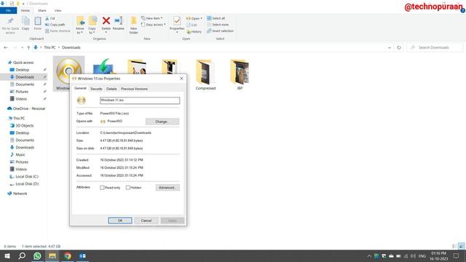Click Copy path in ribbon

tap(55, 25)
